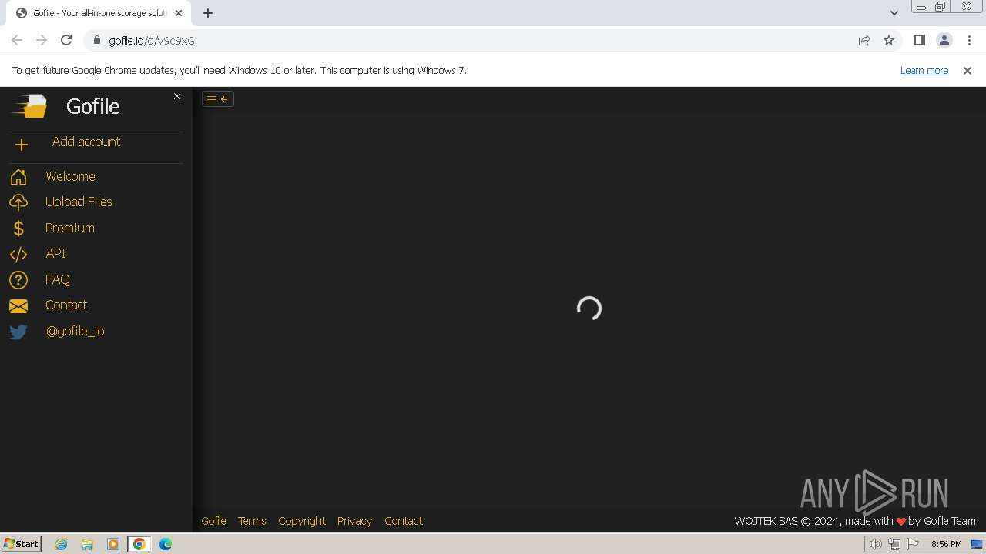986x554 pixels.
Task: Open Microsoft Edge from taskbar
Action: tap(166, 544)
